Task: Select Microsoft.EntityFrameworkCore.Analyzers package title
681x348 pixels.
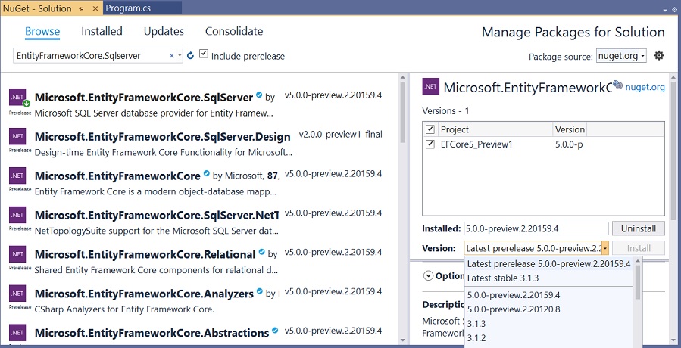Action: point(144,294)
